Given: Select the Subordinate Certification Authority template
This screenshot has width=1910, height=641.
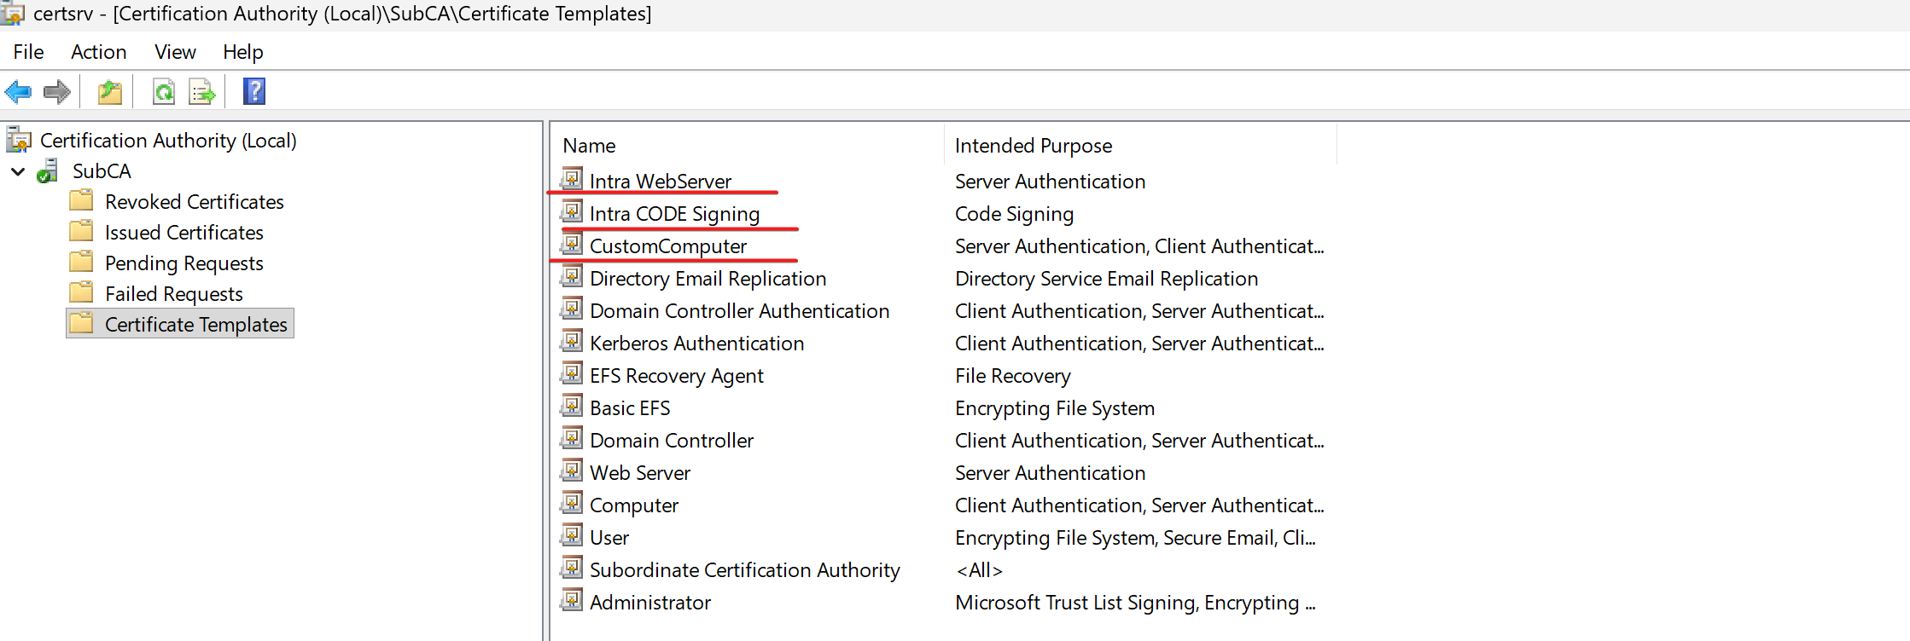Looking at the screenshot, I should point(744,570).
